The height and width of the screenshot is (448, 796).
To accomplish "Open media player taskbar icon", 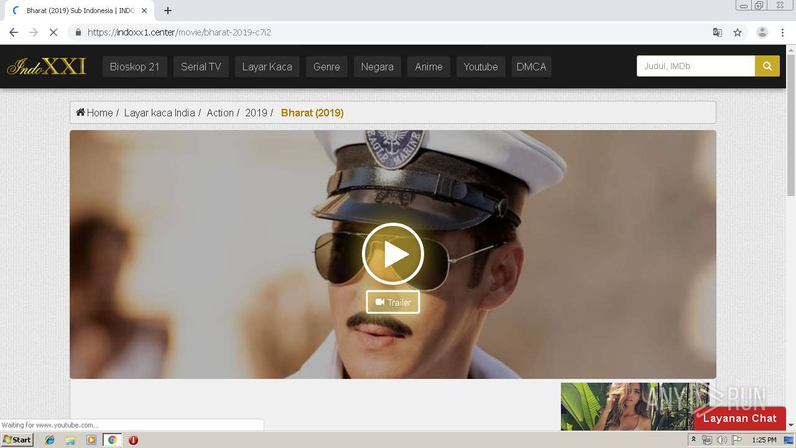I will click(91, 440).
